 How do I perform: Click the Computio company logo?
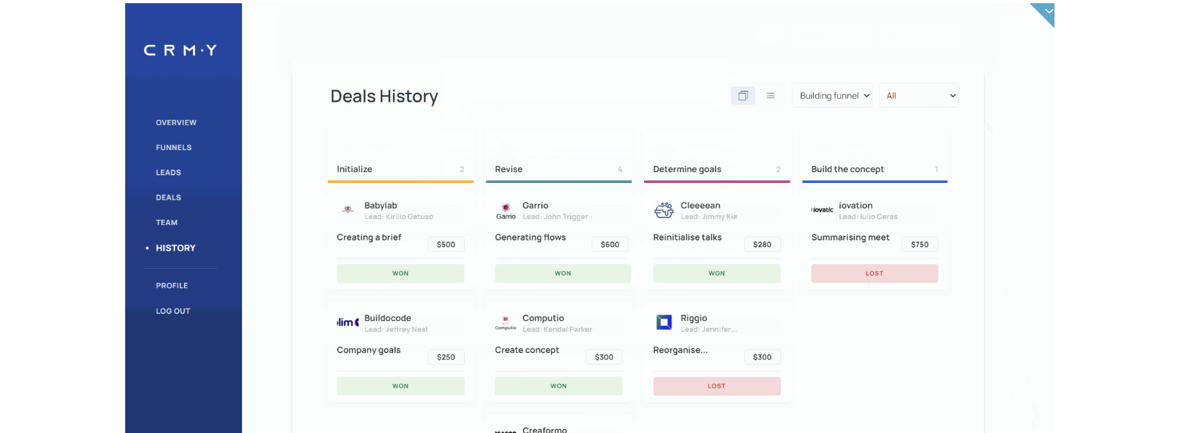coord(506,323)
